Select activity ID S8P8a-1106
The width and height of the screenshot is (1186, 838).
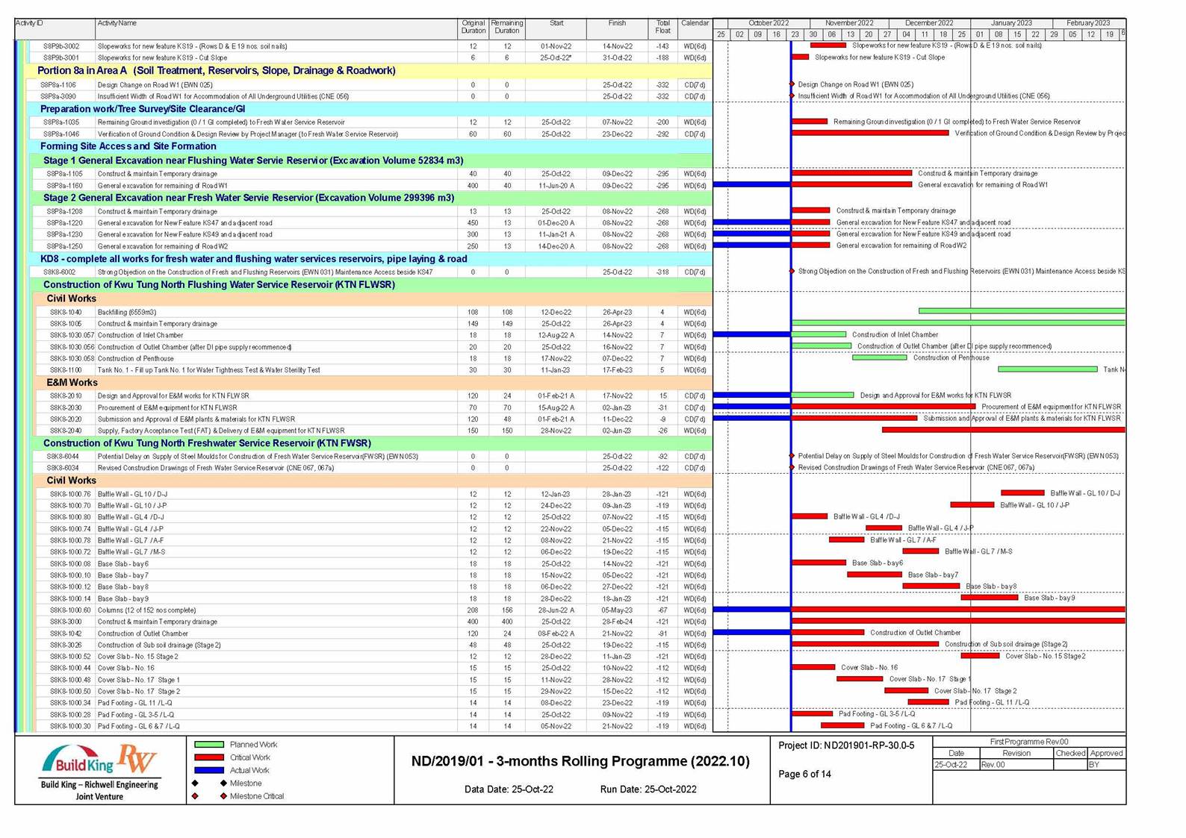tap(58, 85)
